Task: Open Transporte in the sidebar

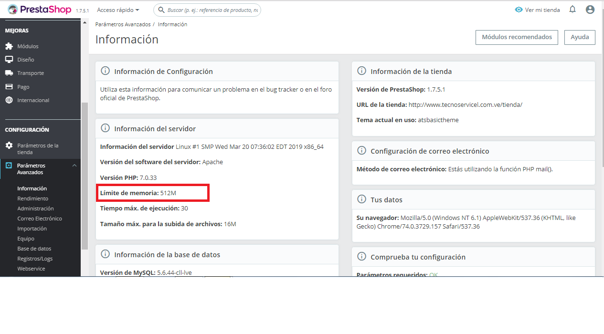Action: [x=31, y=73]
